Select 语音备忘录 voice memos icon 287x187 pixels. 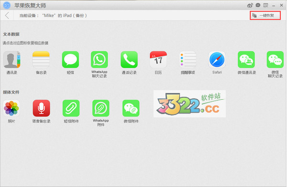coord(41,108)
